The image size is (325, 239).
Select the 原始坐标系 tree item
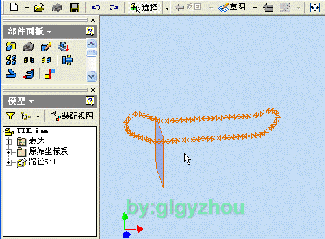tap(42, 151)
